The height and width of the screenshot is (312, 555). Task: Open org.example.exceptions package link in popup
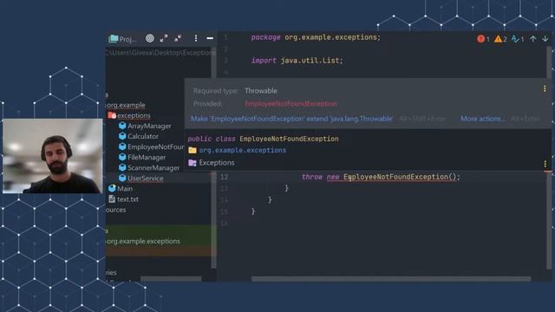243,150
